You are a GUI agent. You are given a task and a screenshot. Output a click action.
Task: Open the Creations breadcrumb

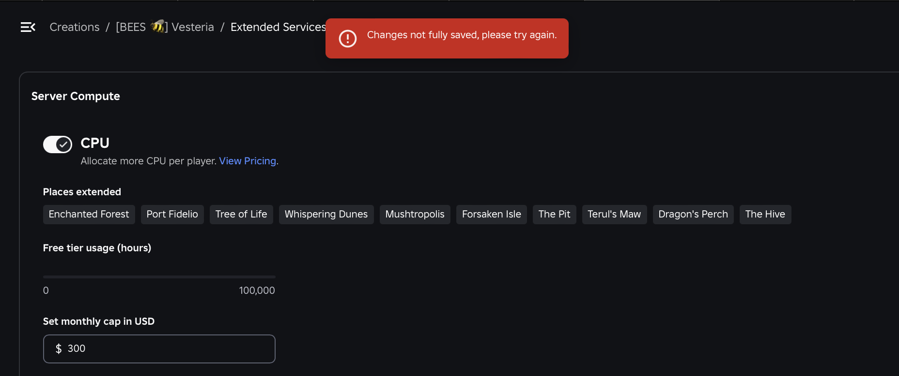[x=75, y=27]
